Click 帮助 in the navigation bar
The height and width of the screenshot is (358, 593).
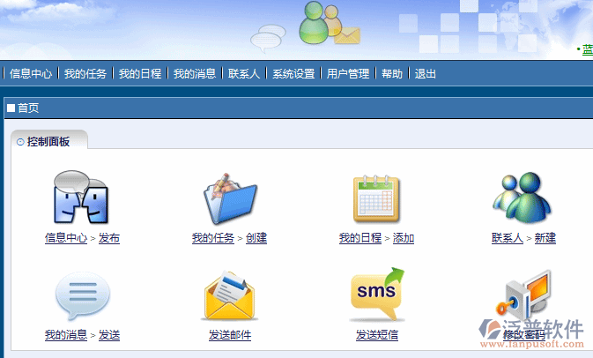pos(392,74)
